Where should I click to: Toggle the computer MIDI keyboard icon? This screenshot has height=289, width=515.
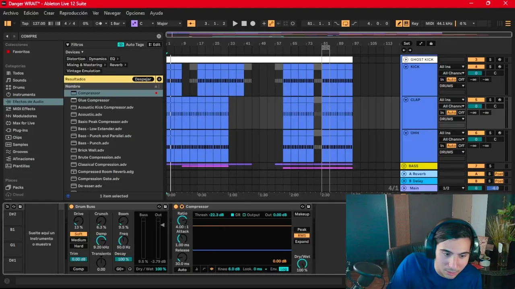click(x=406, y=24)
